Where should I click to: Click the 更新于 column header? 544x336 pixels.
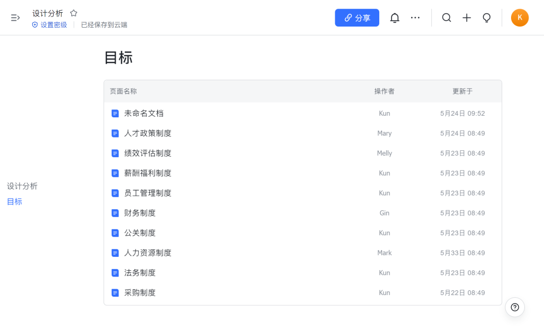click(x=462, y=91)
